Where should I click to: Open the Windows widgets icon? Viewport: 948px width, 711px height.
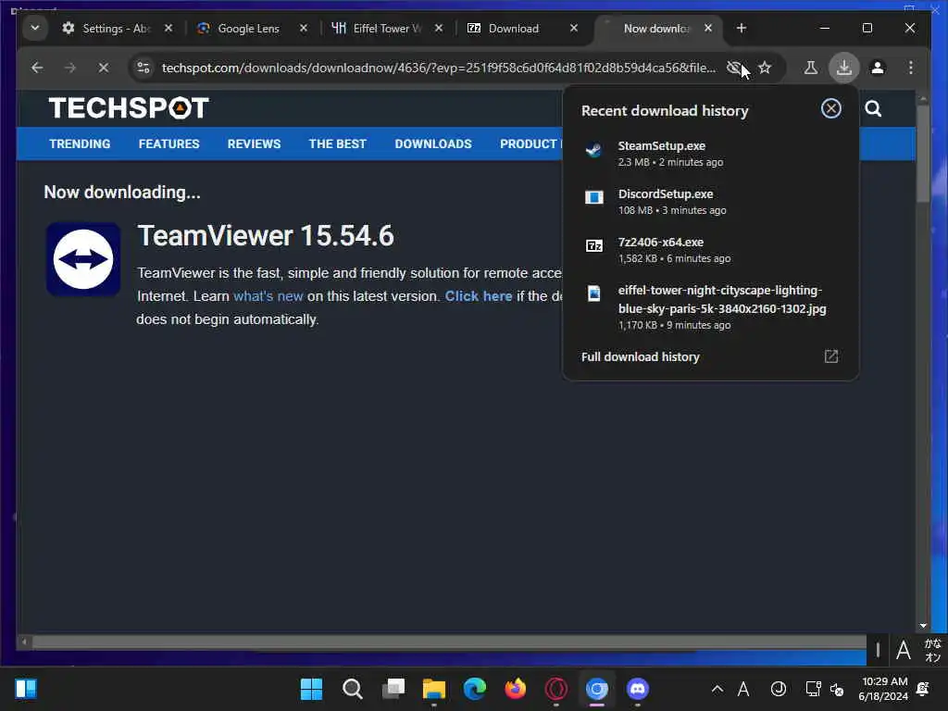pos(26,689)
